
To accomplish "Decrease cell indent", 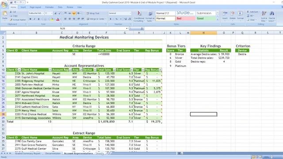I will (79, 19).
